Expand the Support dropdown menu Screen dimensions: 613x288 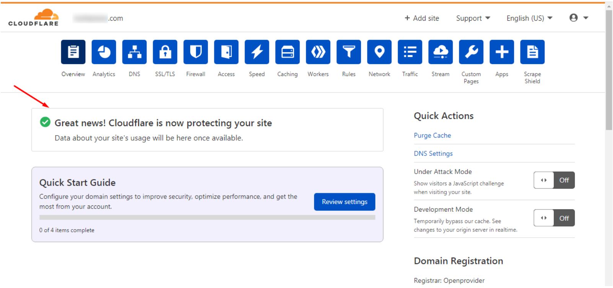pos(473,18)
